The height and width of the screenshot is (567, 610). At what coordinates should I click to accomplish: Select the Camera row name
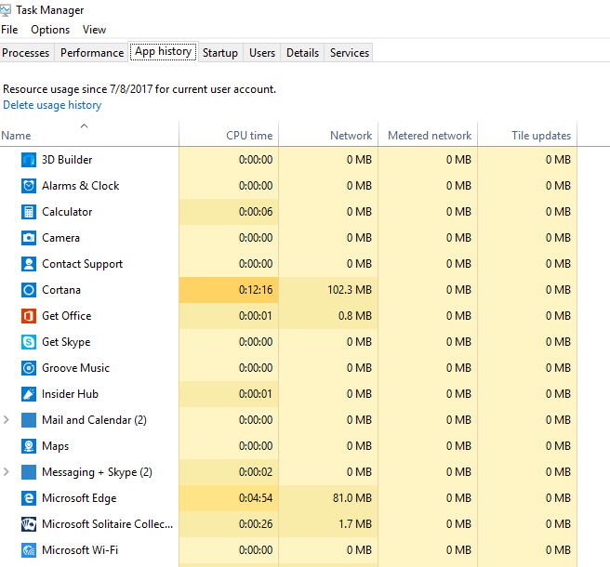tap(60, 238)
